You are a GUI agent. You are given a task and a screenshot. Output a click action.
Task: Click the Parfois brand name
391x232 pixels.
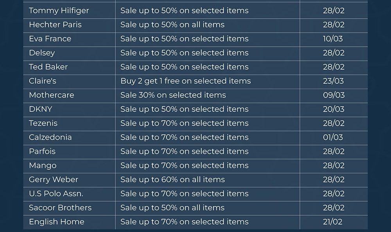point(42,151)
